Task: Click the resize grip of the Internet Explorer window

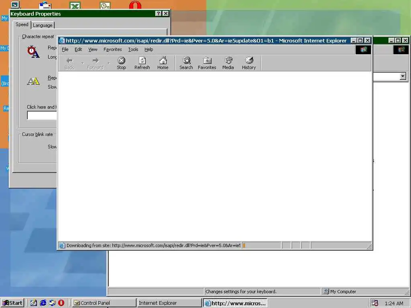Action: tap(369, 246)
